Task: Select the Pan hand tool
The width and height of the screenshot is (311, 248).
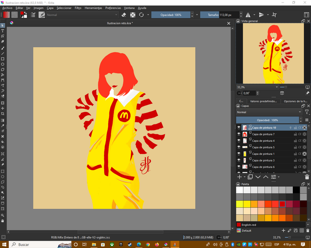Action: click(2, 221)
